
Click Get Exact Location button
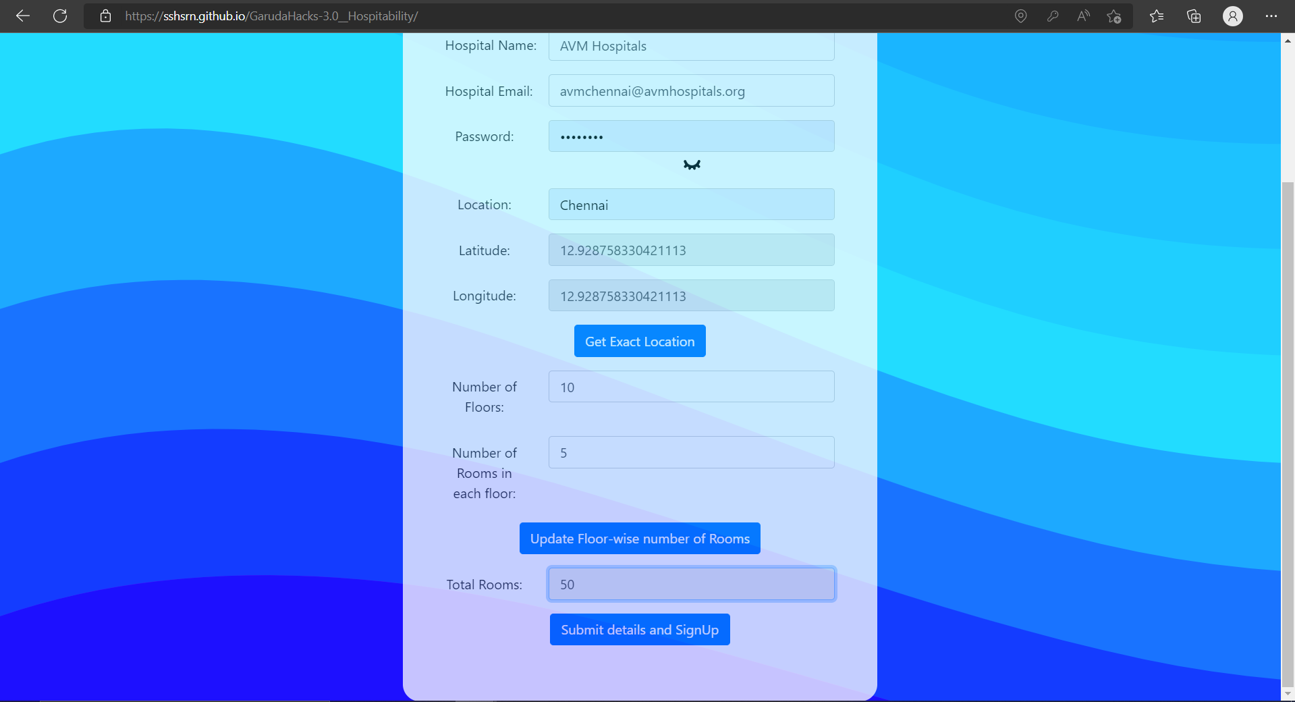click(640, 341)
